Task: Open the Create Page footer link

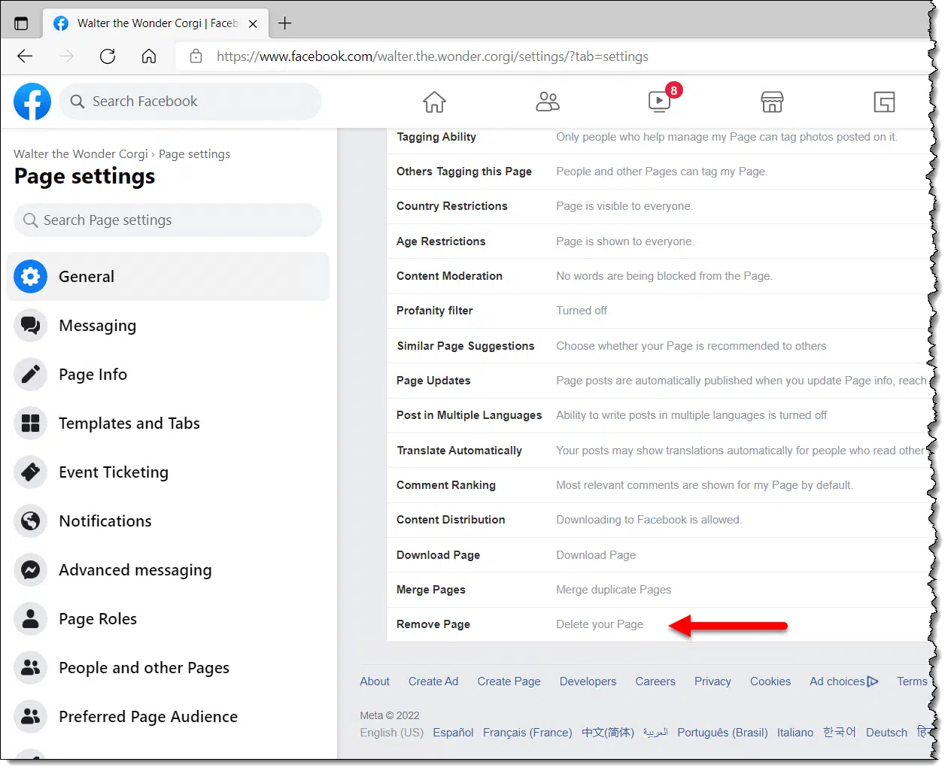Action: click(509, 681)
